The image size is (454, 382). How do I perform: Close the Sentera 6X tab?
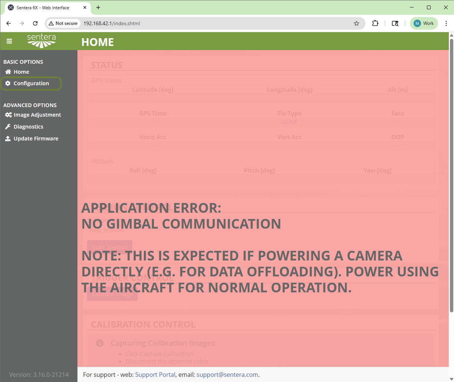coord(85,7)
